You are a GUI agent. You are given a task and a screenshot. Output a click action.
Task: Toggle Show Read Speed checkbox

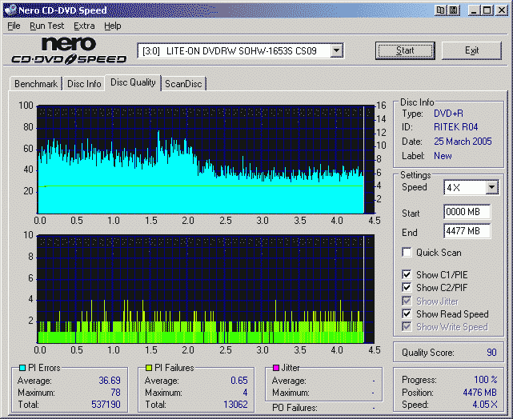pyautogui.click(x=407, y=313)
